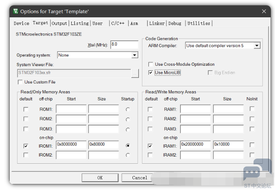This screenshot has width=275, height=192.
Task: Check the IROM2 default checkbox
Action: [x=26, y=155]
